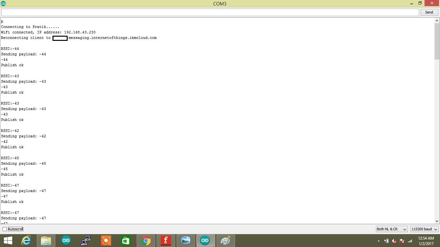Enable the Autoscroll checkbox
Image resolution: width=440 pixels, height=247 pixels.
[x=5, y=229]
